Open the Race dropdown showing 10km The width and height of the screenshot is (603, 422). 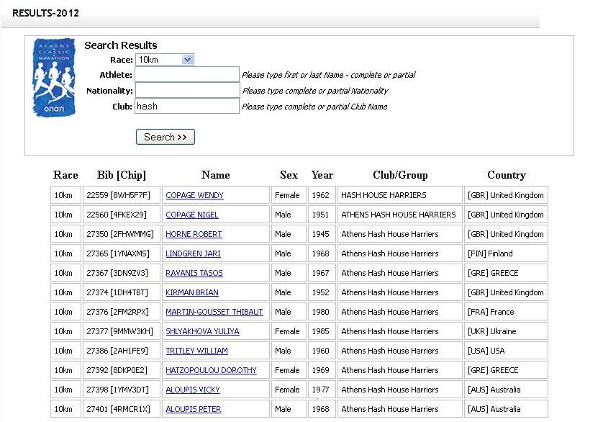tap(165, 60)
